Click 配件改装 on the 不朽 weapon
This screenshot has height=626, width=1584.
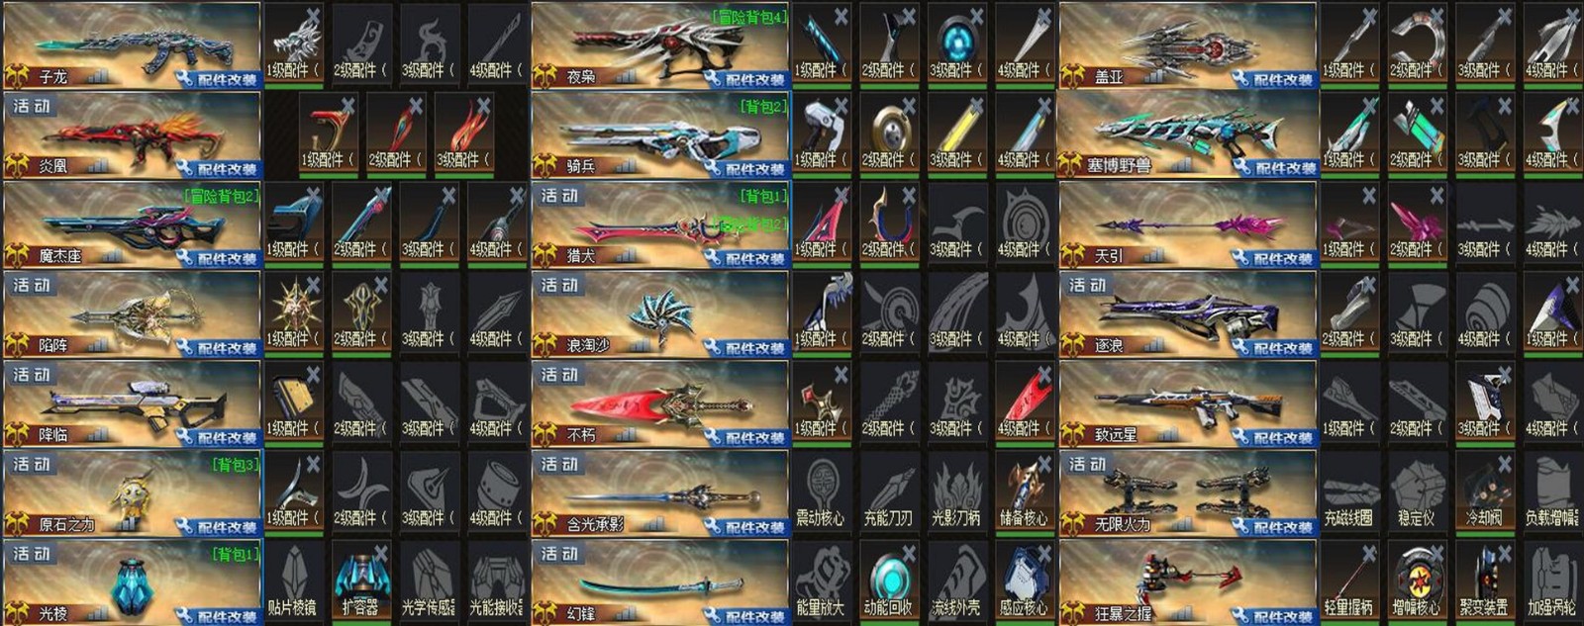click(x=747, y=437)
